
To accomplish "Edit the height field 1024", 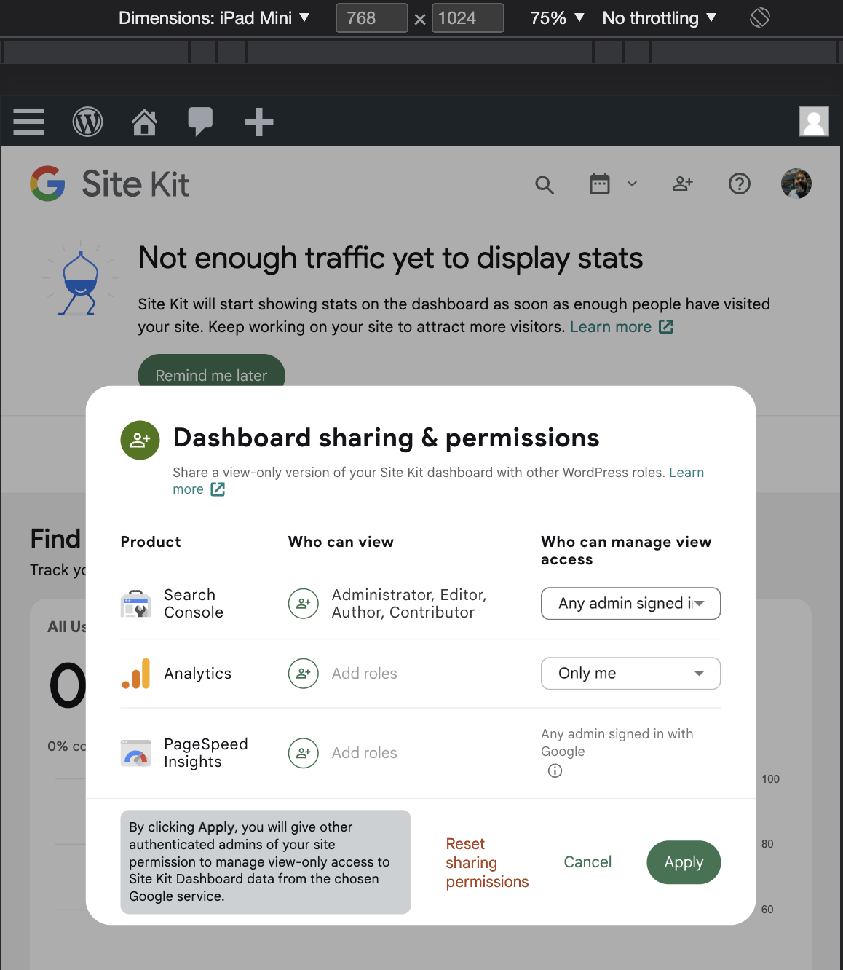I will pos(468,18).
